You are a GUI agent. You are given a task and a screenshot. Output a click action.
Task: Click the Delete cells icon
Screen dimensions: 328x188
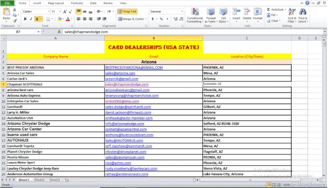tap(247, 12)
